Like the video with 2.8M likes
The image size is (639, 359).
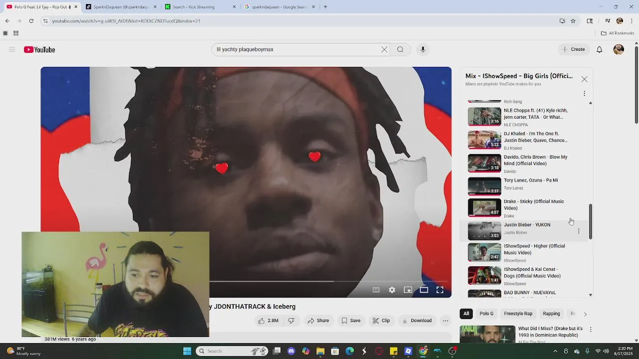coord(268,321)
